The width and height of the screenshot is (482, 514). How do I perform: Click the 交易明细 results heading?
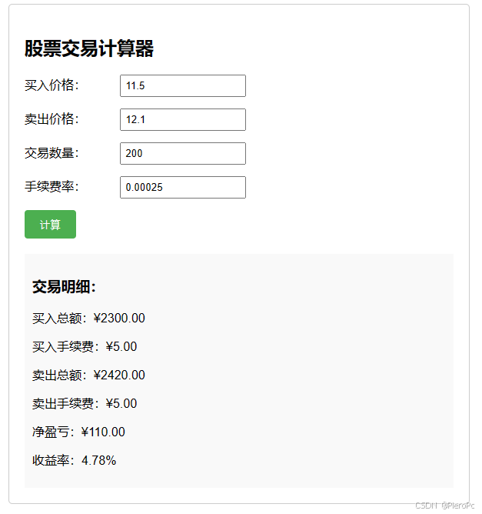pyautogui.click(x=64, y=287)
